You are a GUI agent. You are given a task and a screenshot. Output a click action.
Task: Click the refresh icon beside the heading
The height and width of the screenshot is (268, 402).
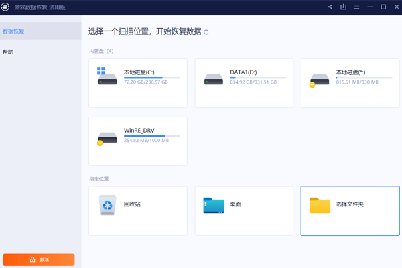(x=206, y=32)
